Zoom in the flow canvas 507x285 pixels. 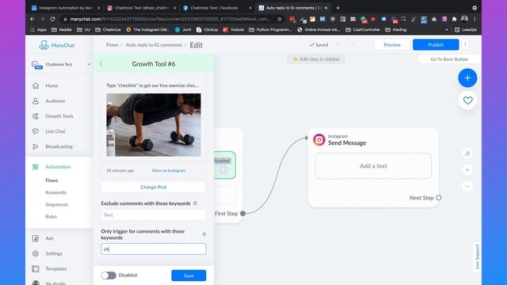(x=467, y=170)
